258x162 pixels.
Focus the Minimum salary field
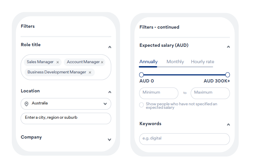[159, 93]
